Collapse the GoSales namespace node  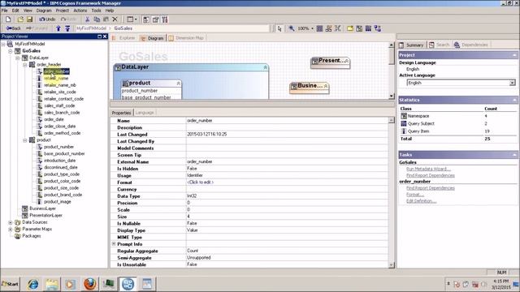(11, 51)
